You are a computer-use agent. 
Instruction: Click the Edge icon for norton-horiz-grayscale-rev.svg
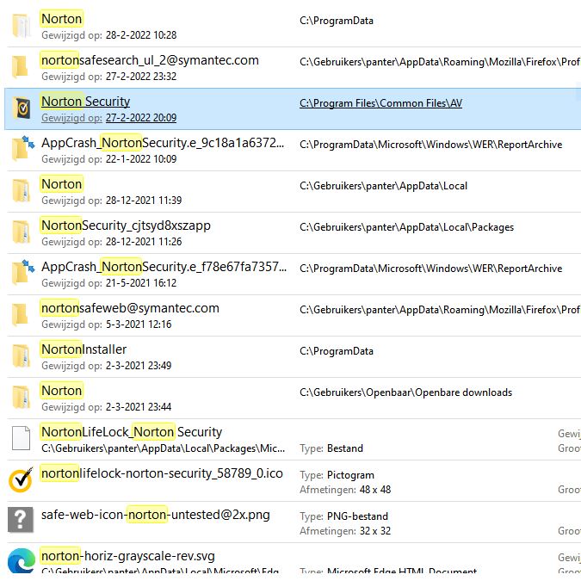tap(21, 561)
